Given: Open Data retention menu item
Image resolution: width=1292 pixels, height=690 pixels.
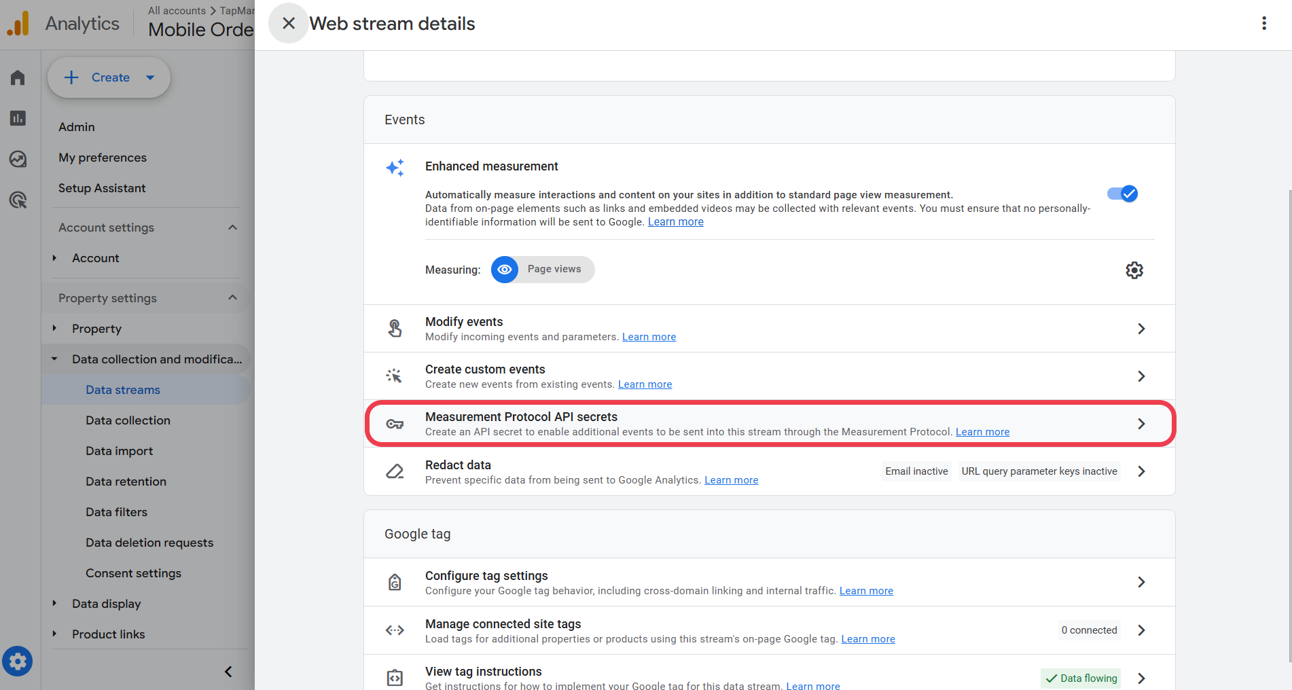Looking at the screenshot, I should pos(126,482).
